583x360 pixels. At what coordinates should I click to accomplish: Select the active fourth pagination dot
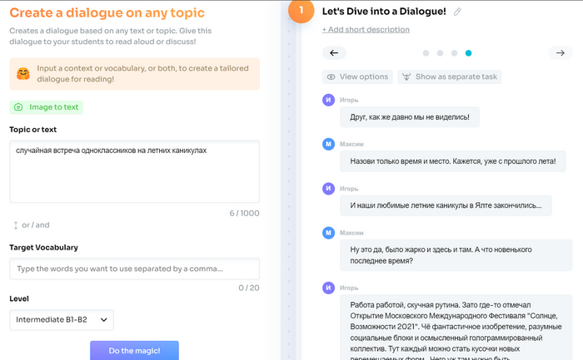click(468, 53)
